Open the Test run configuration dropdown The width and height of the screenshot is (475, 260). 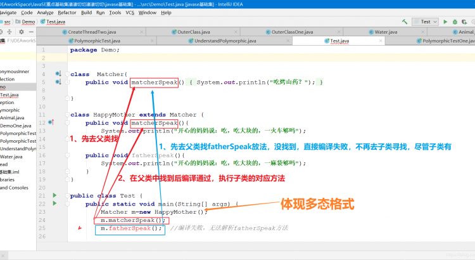pos(426,21)
